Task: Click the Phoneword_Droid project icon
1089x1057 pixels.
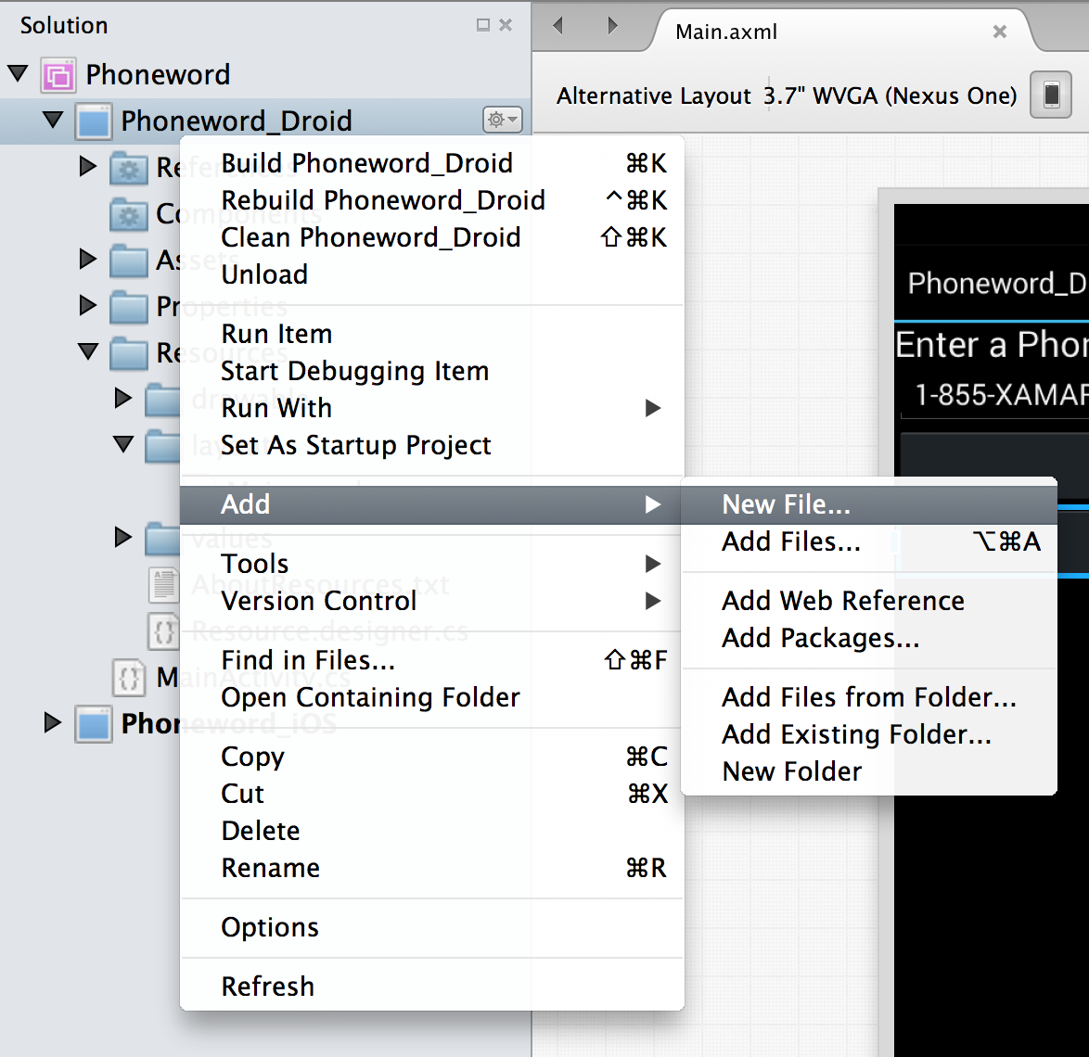Action: [x=94, y=121]
